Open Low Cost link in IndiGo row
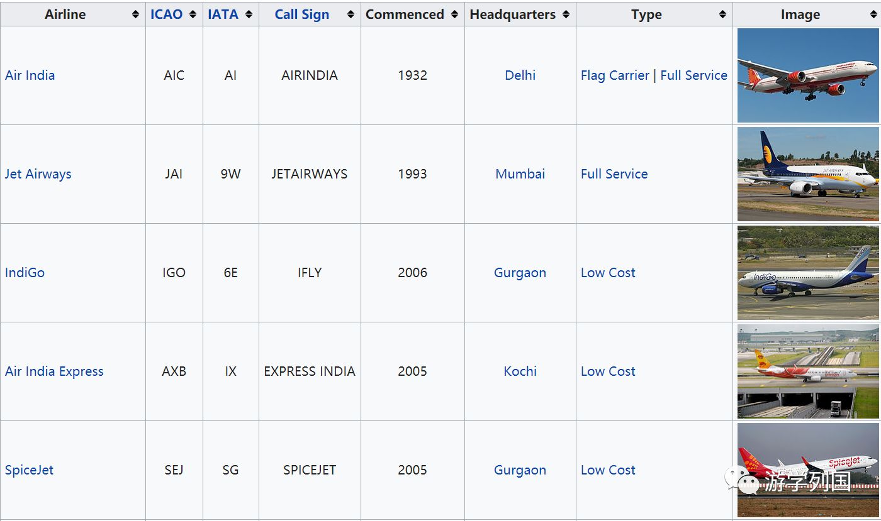881x521 pixels. (x=608, y=273)
